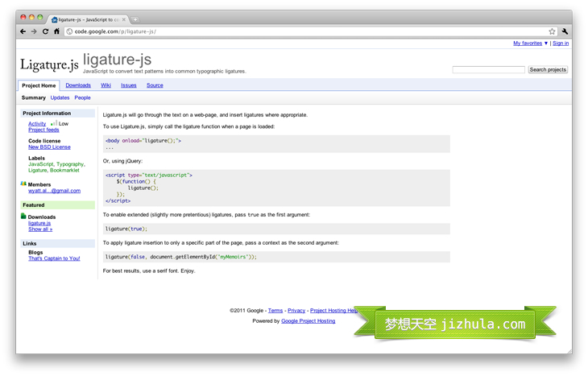Click the Ligature label
The height and width of the screenshot is (376, 588).
coord(38,170)
